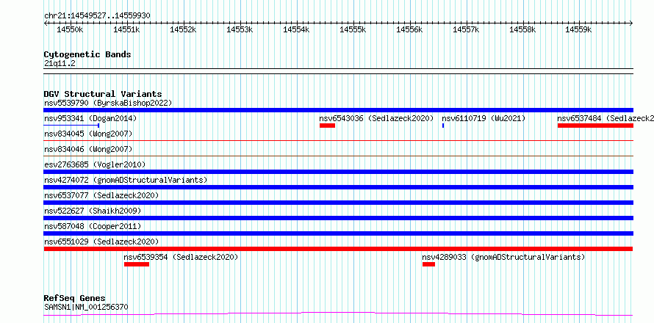This screenshot has width=654, height=323.
Task: Click the chr21:14549527..14559930 coordinate text
Action: point(97,16)
